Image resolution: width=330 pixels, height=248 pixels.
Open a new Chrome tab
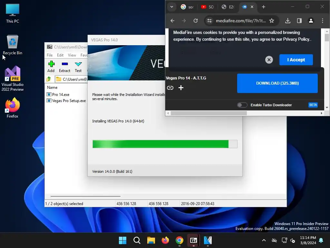(x=264, y=7)
